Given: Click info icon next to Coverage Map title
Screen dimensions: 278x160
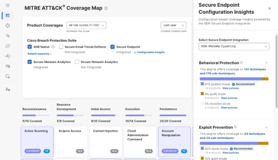Looking at the screenshot, I should (x=106, y=8).
